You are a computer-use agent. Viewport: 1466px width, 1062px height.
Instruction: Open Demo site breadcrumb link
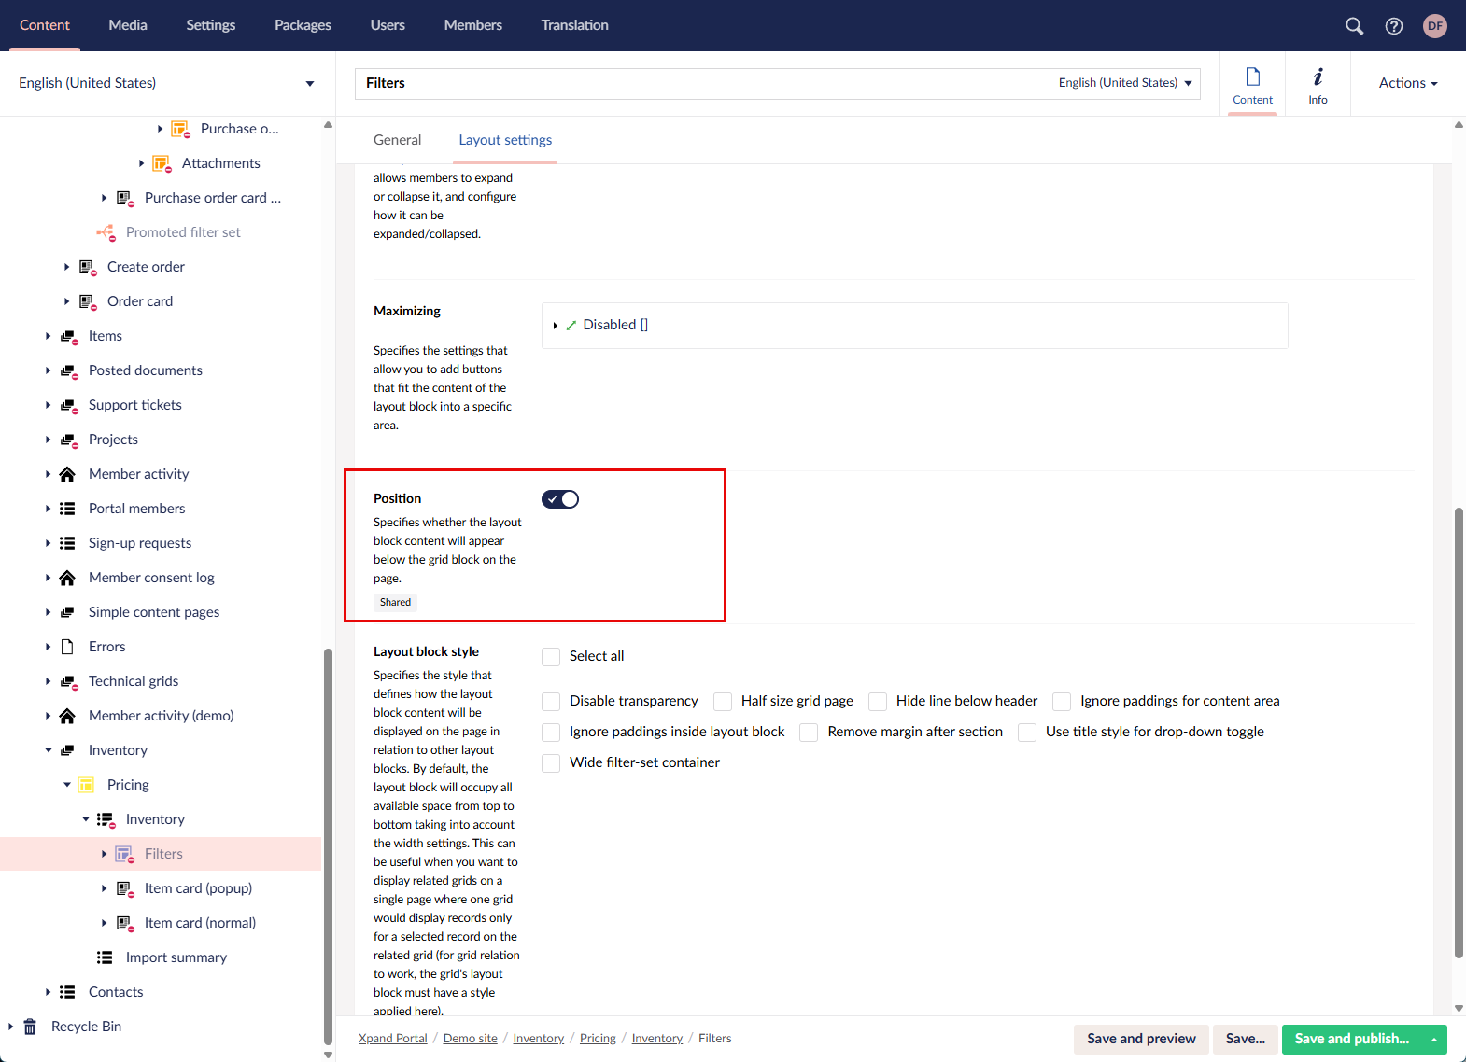[x=470, y=1039]
